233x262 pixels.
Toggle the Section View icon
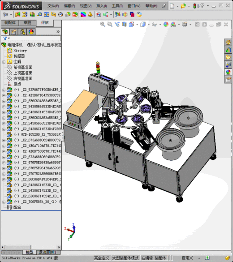click(x=124, y=24)
